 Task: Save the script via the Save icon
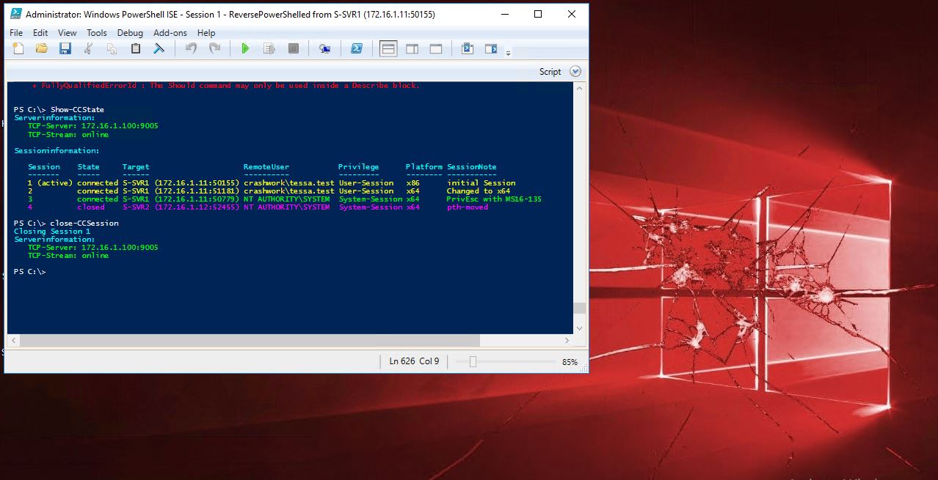(x=66, y=48)
